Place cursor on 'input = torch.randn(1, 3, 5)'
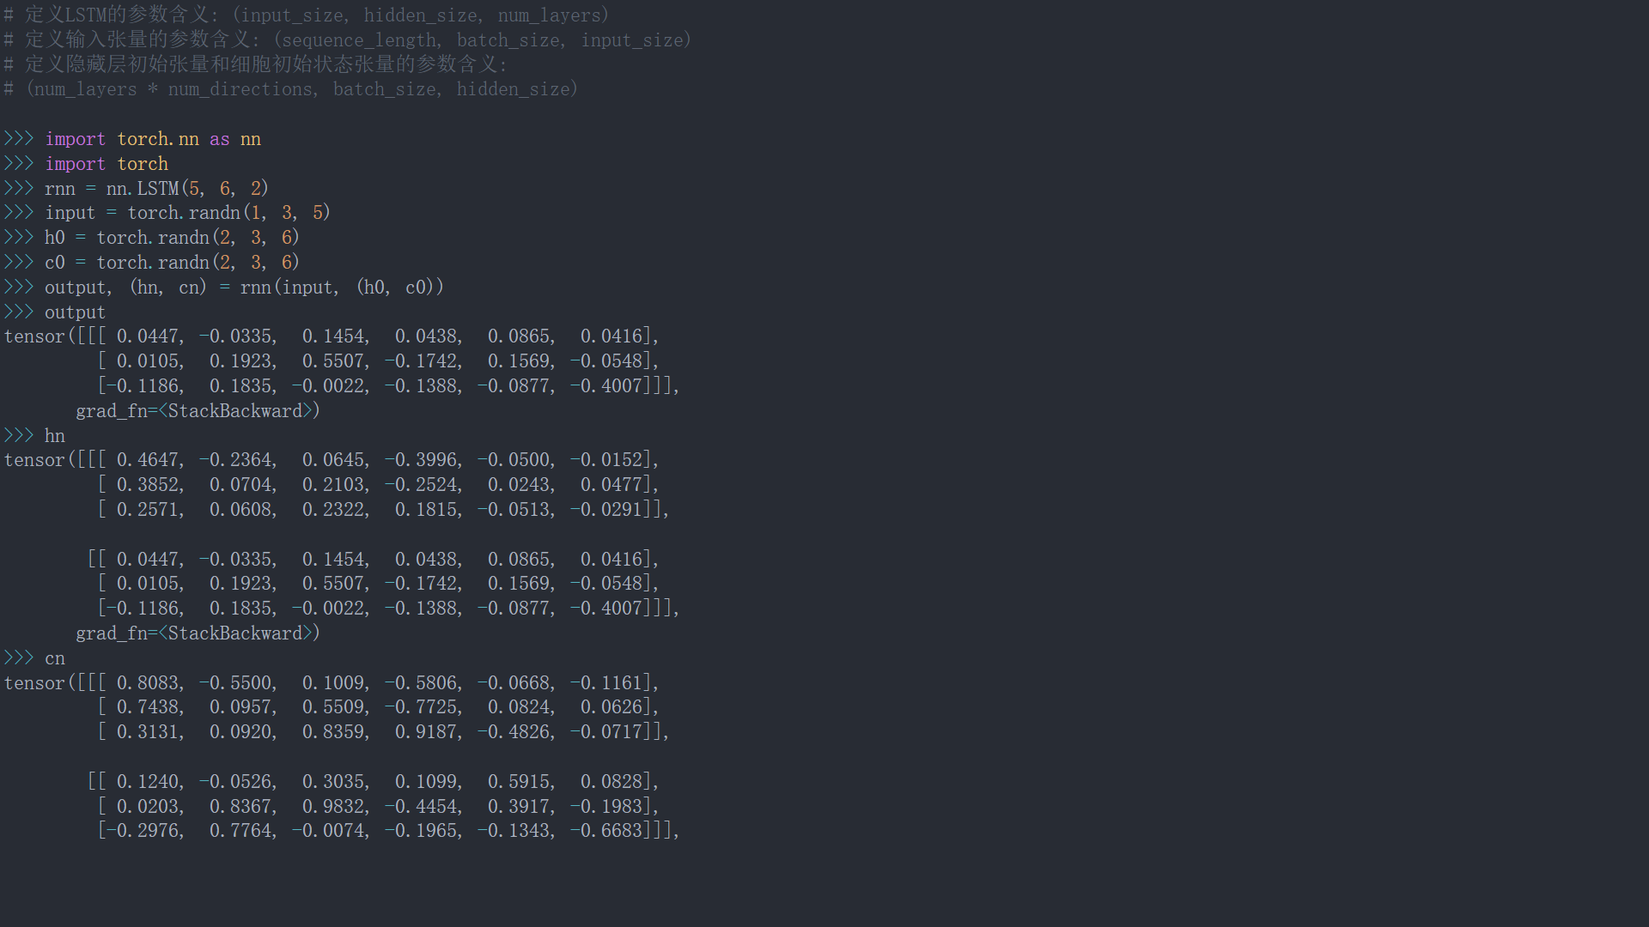 click(x=187, y=213)
